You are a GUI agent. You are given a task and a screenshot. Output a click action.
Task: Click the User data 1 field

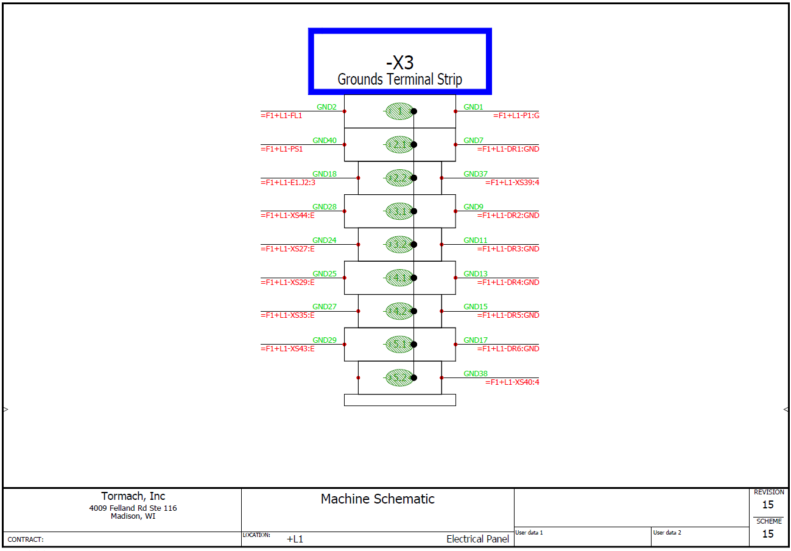pyautogui.click(x=582, y=536)
